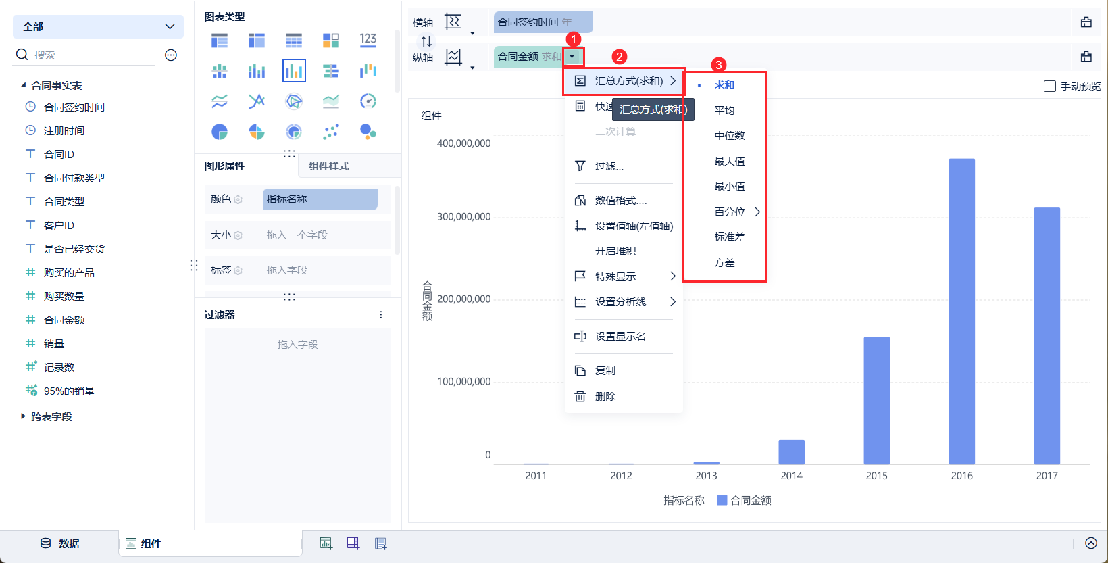The width and height of the screenshot is (1108, 563).
Task: Enable the 手动预览 checkbox
Action: pos(1050,86)
